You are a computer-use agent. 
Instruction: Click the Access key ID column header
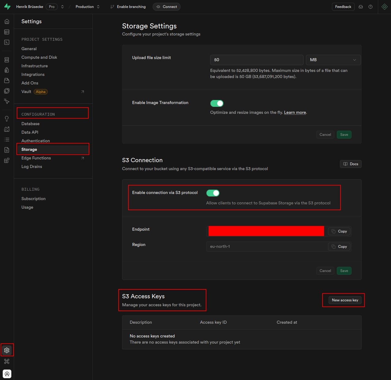tap(213, 322)
